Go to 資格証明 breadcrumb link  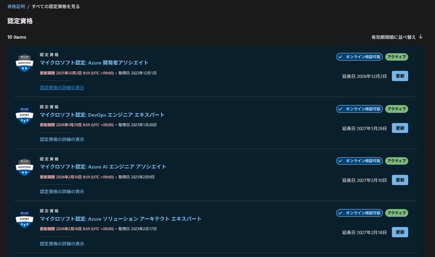16,7
